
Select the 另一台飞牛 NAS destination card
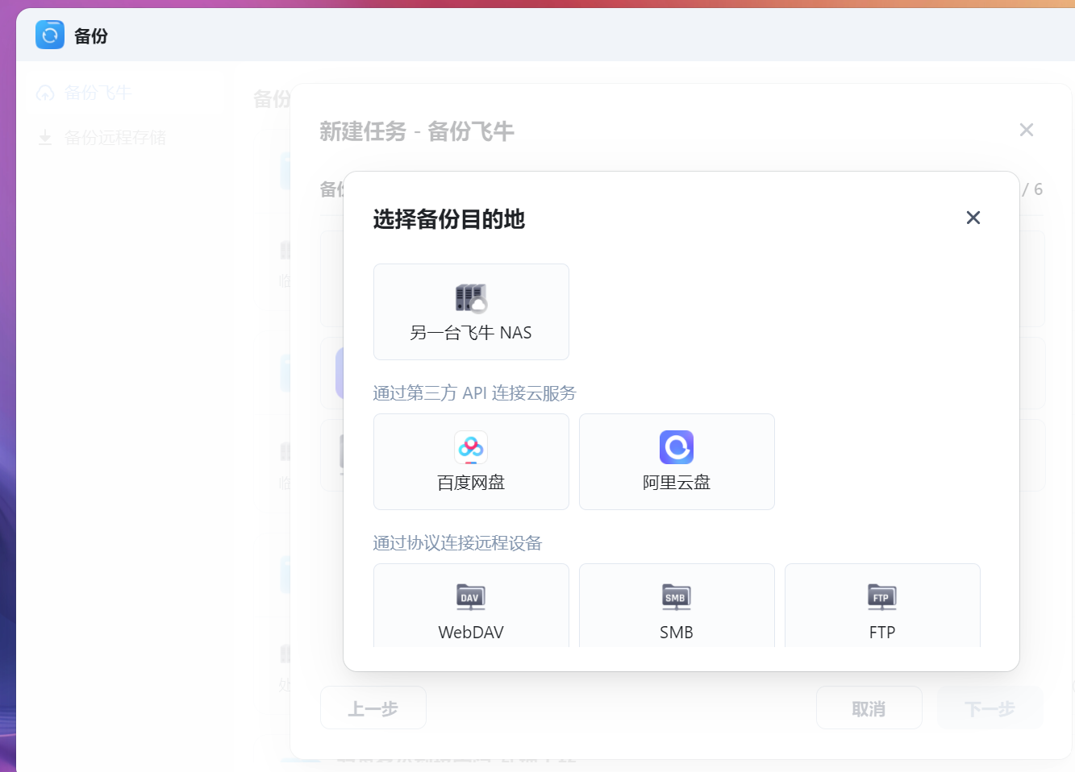point(471,312)
